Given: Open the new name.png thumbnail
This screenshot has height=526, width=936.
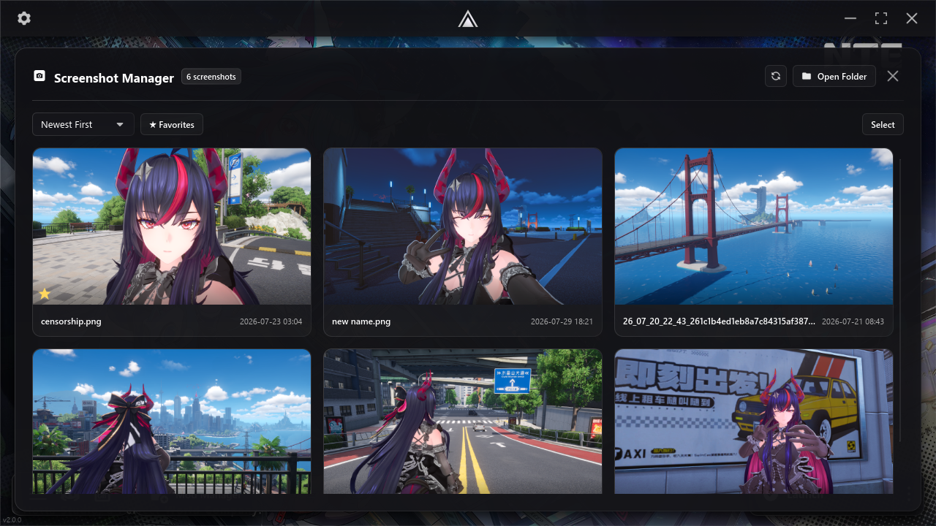Looking at the screenshot, I should pyautogui.click(x=463, y=226).
